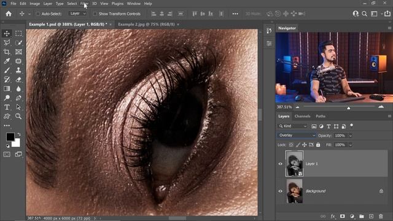Delete the selected layer
Viewport: 393px width, 221px height.
381,216
